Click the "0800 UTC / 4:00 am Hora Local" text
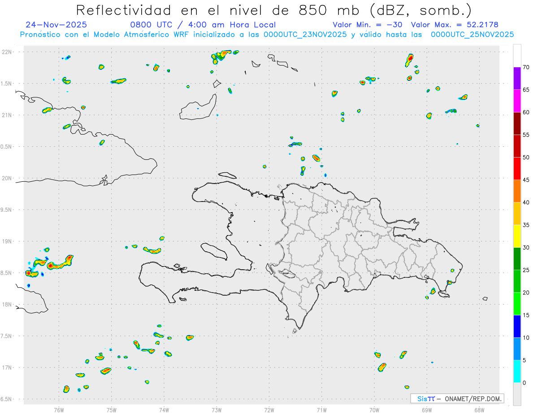 tap(203, 25)
